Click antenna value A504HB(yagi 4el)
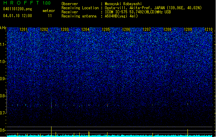The height and width of the screenshot is (137, 216). point(121,16)
